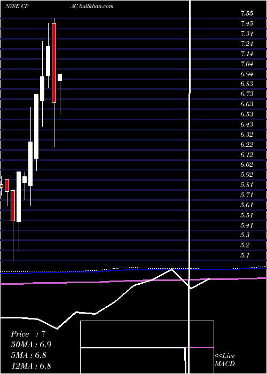Click the 7.24 price axis label
Viewport: 267px width, 374px height.
click(247, 44)
